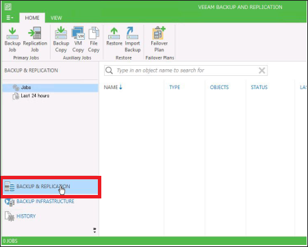Open the main application menu dropdown

click(x=10, y=18)
